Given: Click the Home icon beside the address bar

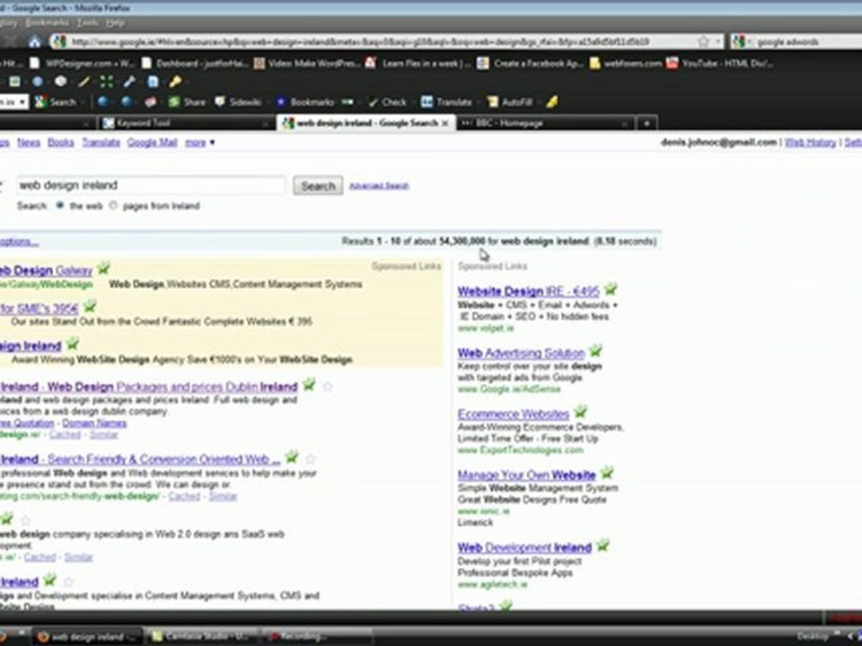Looking at the screenshot, I should pyautogui.click(x=35, y=41).
